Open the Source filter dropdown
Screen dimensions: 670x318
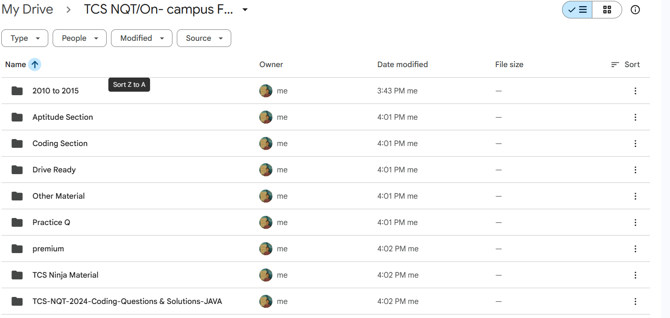pos(204,38)
